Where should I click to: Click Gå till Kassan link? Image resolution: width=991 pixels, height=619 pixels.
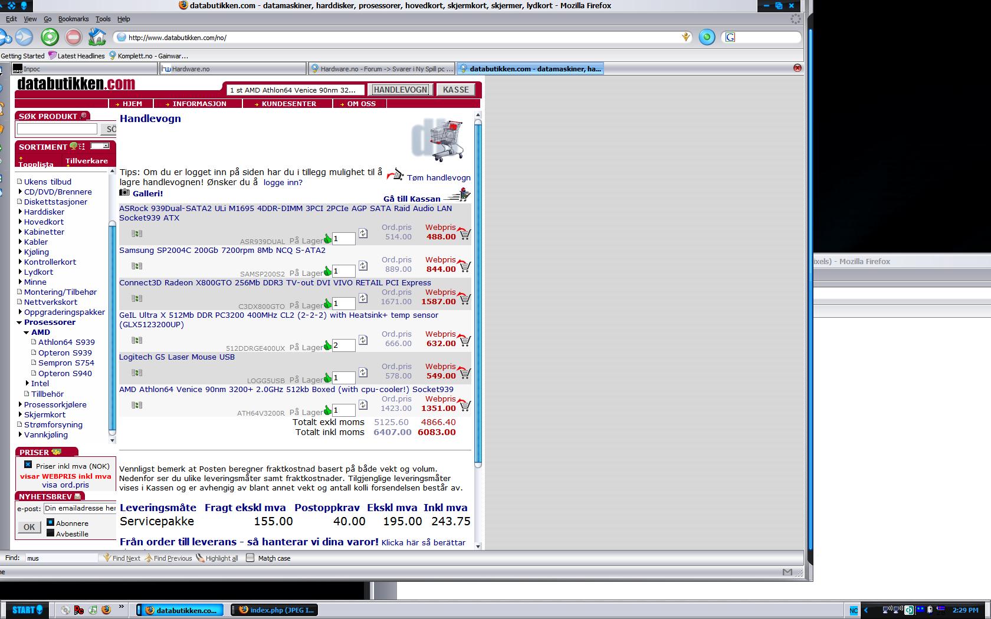(412, 199)
